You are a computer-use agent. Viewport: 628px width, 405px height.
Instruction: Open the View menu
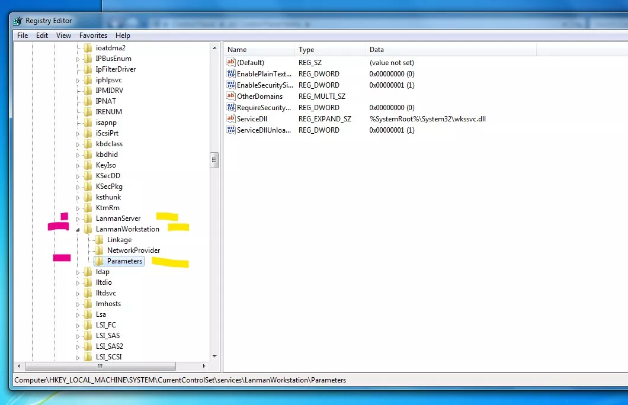(x=63, y=35)
